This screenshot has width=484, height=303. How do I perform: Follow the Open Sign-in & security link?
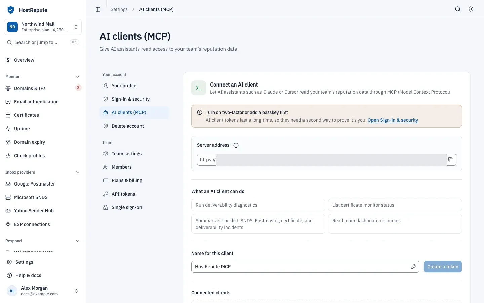pyautogui.click(x=393, y=120)
